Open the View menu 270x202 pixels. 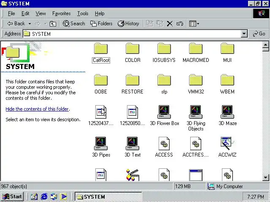click(x=40, y=13)
